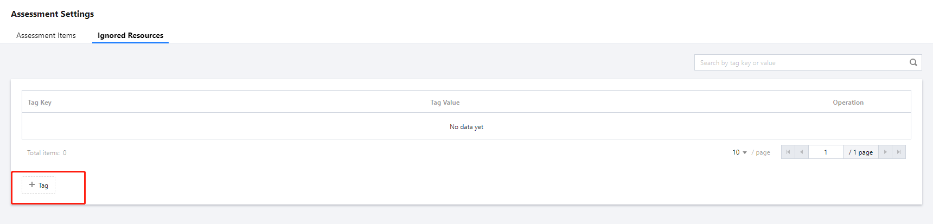Click the Operation column header

848,103
